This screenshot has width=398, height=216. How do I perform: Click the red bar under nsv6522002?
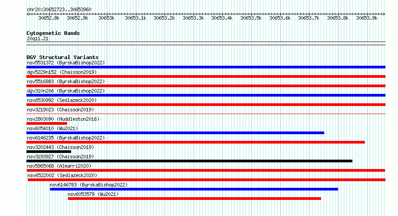point(207,180)
